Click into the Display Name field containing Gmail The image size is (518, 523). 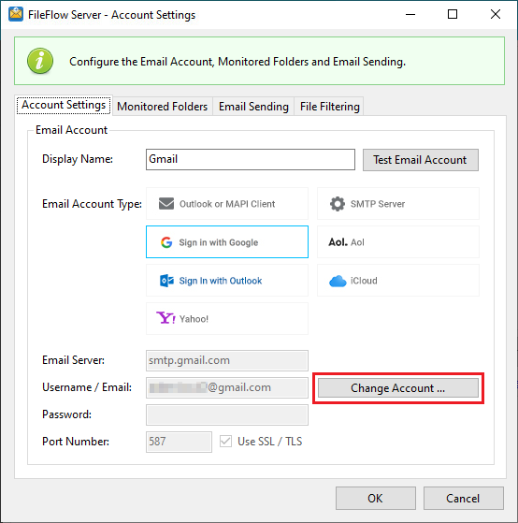pos(251,159)
